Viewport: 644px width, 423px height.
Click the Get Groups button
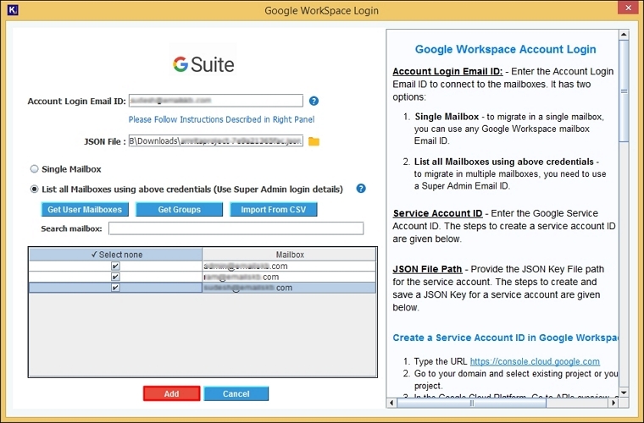(x=179, y=210)
